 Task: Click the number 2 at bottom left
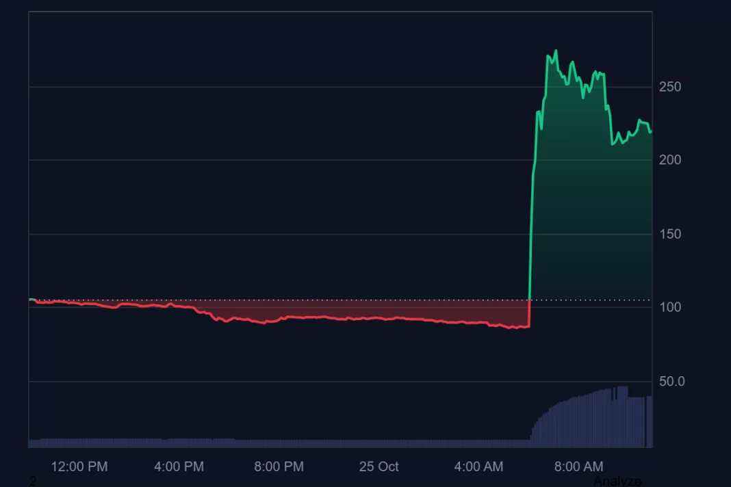pyautogui.click(x=32, y=482)
